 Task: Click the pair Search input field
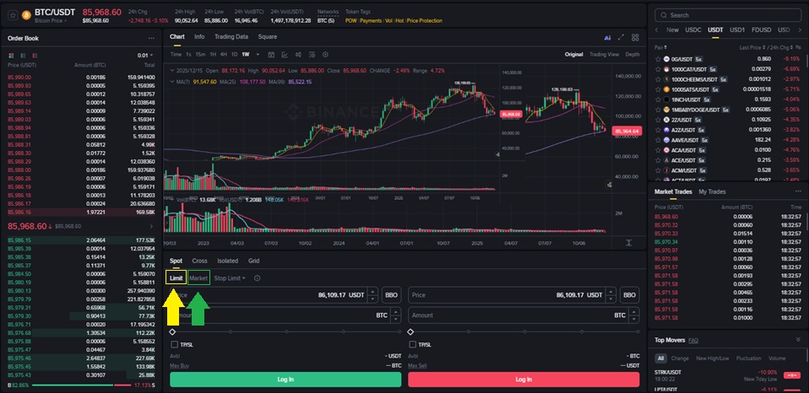(727, 15)
